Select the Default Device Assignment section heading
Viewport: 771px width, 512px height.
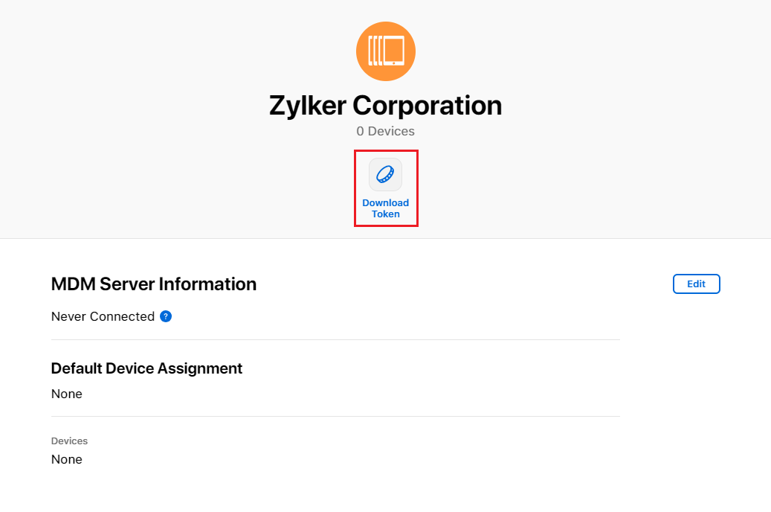pyautogui.click(x=146, y=368)
